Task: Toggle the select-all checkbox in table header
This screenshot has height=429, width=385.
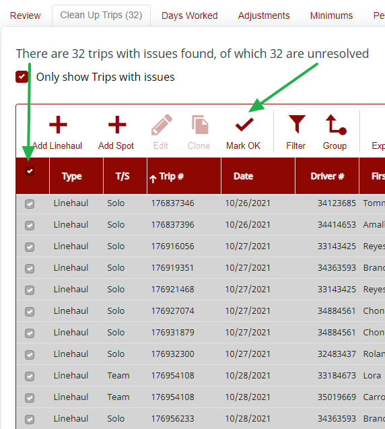Action: click(x=30, y=171)
